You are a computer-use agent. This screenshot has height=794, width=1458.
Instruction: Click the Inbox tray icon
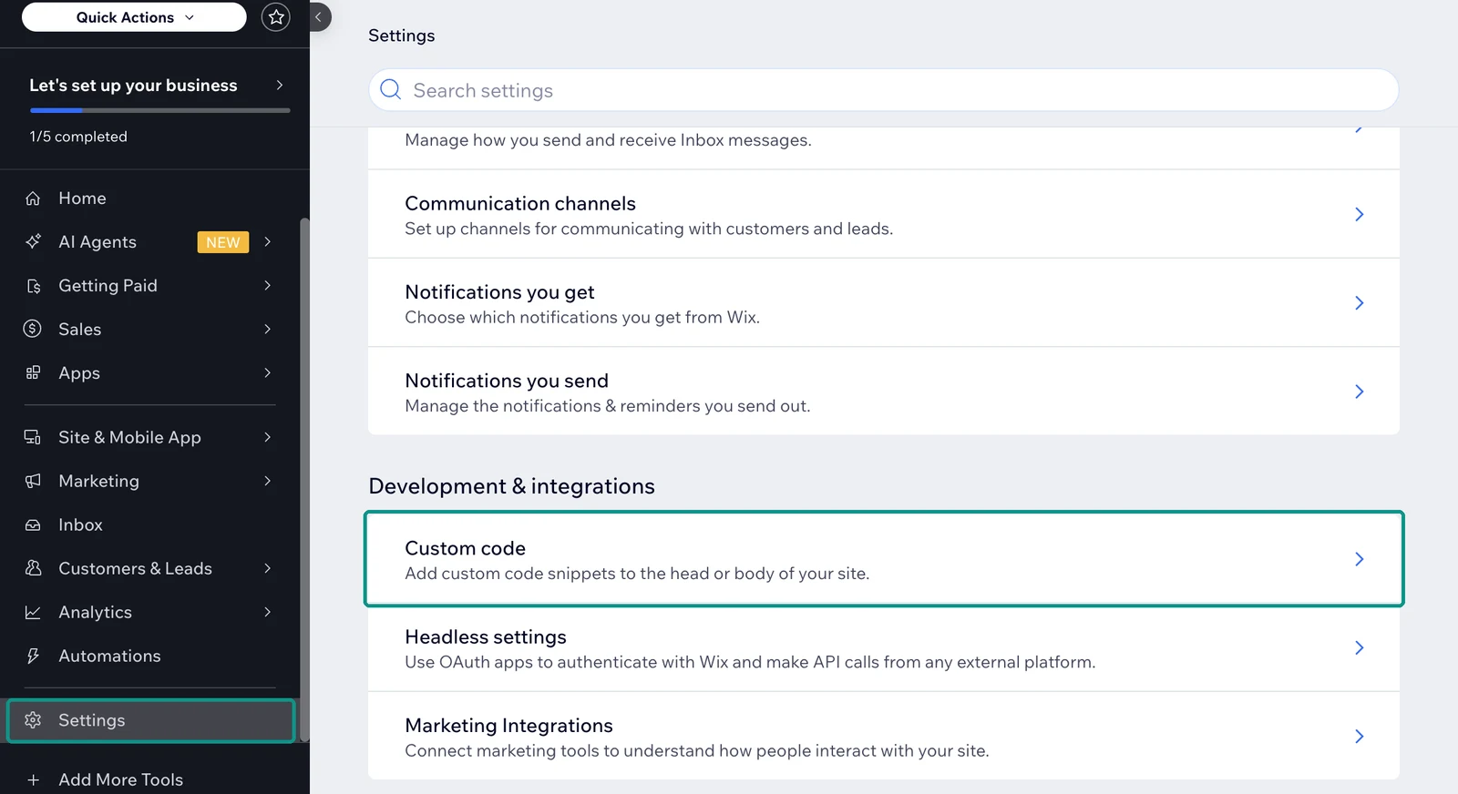tap(33, 525)
